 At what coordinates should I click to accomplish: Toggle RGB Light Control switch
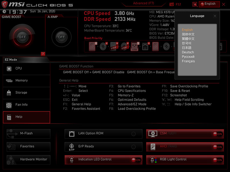coord(218,160)
